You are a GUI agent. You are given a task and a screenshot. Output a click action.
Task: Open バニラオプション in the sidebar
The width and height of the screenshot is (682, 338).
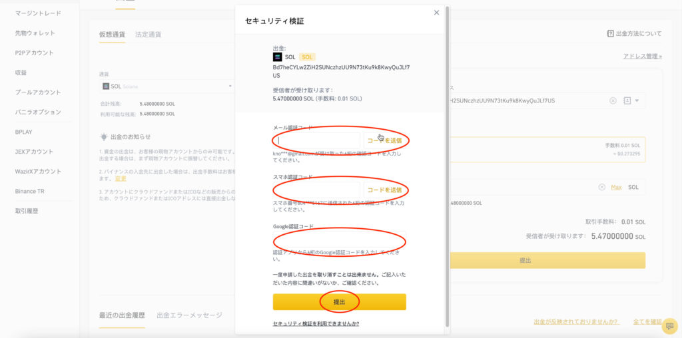[x=38, y=112]
